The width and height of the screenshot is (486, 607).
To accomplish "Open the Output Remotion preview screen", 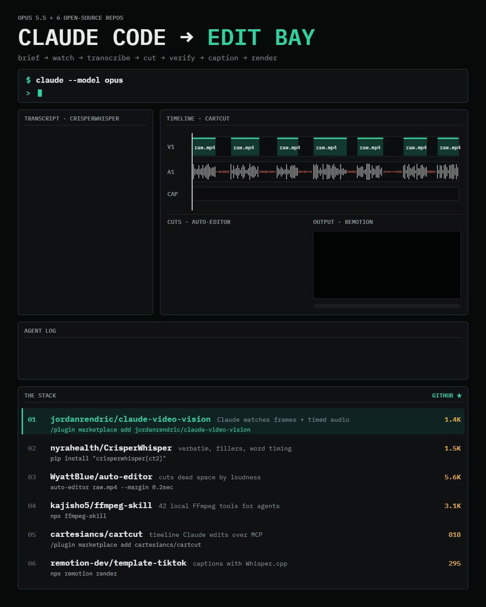I will pos(387,265).
